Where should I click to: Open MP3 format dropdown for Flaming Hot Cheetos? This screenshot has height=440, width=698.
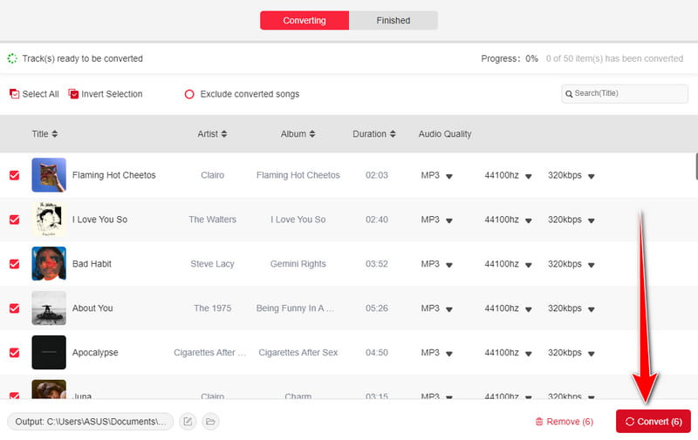click(x=449, y=176)
